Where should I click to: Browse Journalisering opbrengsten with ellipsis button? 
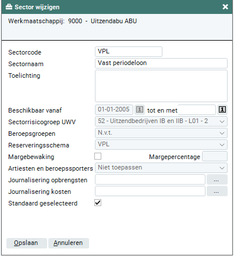click(x=217, y=179)
